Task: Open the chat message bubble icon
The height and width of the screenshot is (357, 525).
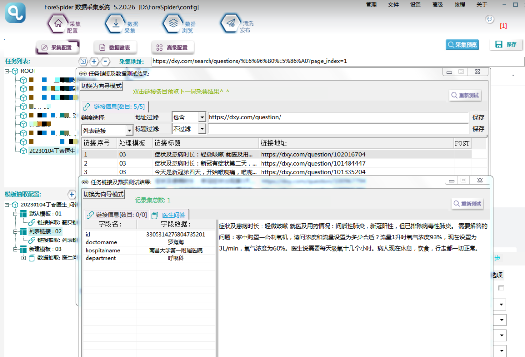Action: coord(490,19)
